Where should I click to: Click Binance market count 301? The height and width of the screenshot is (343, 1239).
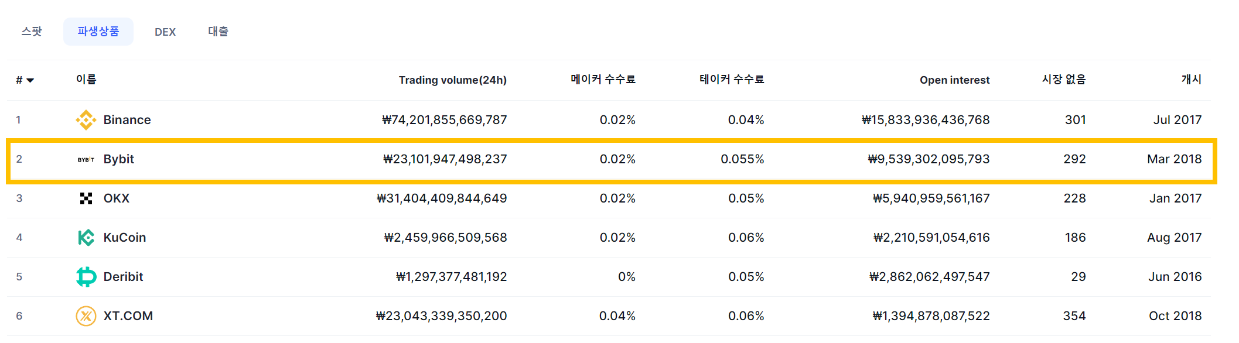(x=1076, y=120)
